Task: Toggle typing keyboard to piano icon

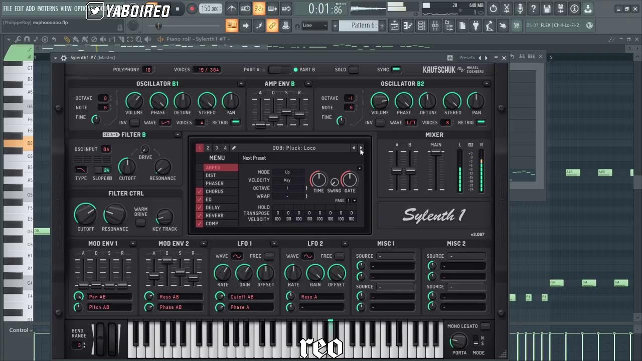Action: click(x=232, y=26)
